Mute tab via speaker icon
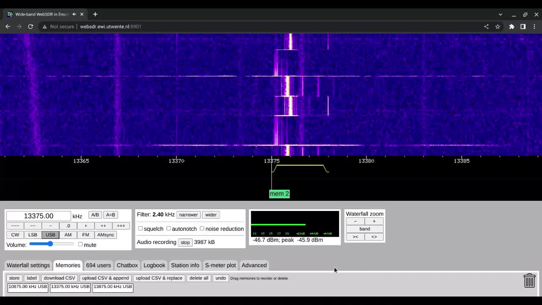This screenshot has height=305, width=542. pyautogui.click(x=74, y=14)
